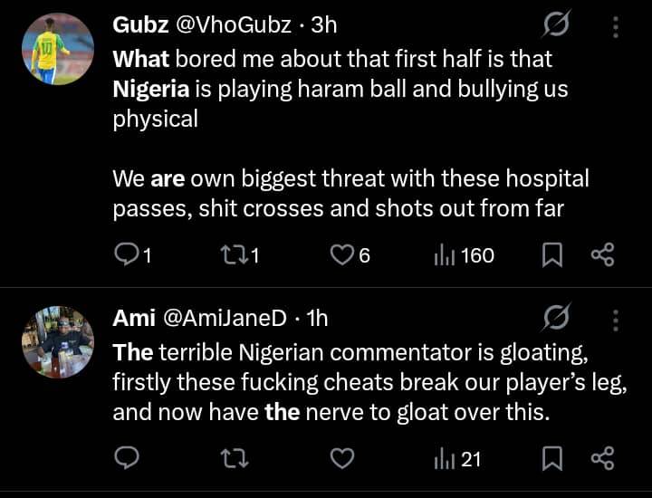Open Ami's profile picture
Viewport: 652px width, 498px height.
pyautogui.click(x=57, y=341)
